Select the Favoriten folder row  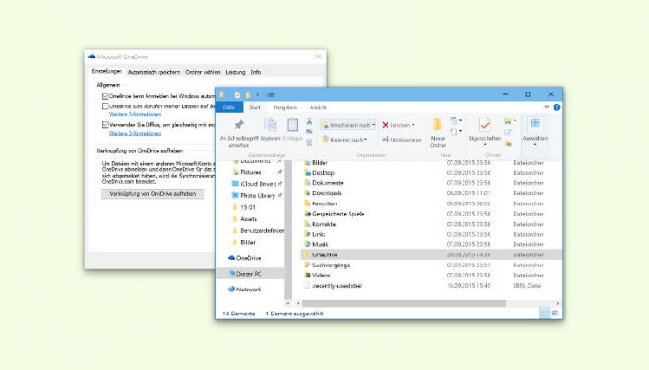(432, 203)
